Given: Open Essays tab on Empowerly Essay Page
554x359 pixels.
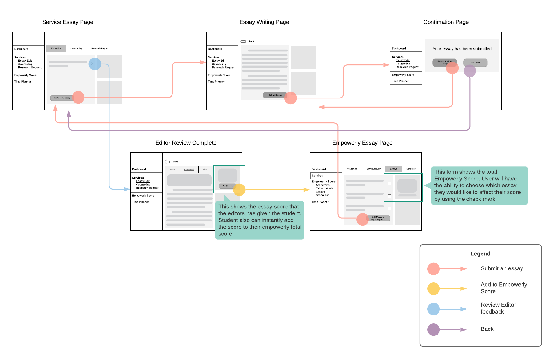Looking at the screenshot, I should [x=394, y=169].
